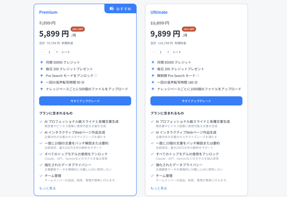
Task: Click the Pro Search info icon in Premium
Action: pyautogui.click(x=96, y=75)
